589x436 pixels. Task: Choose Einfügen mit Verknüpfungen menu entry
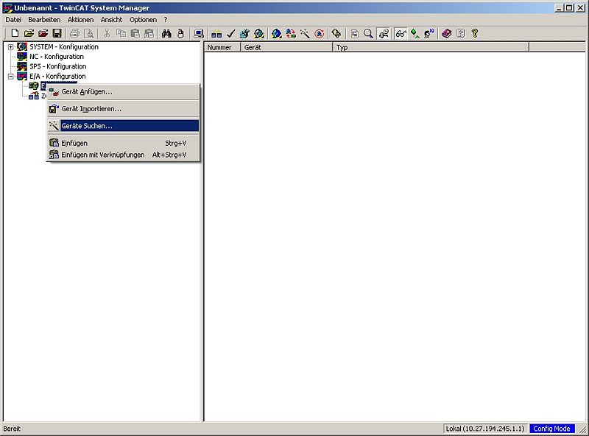pyautogui.click(x=123, y=155)
